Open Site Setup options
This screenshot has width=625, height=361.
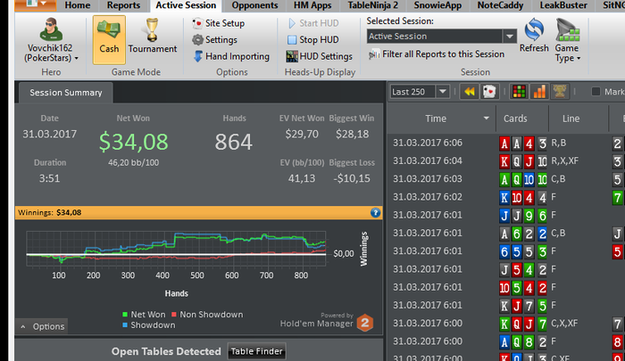[x=219, y=23]
